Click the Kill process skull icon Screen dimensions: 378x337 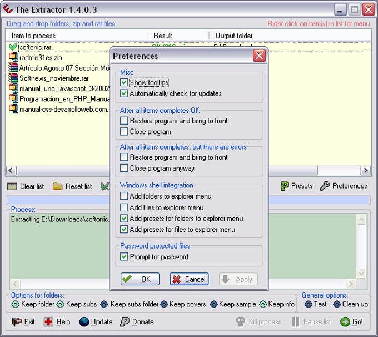point(240,322)
